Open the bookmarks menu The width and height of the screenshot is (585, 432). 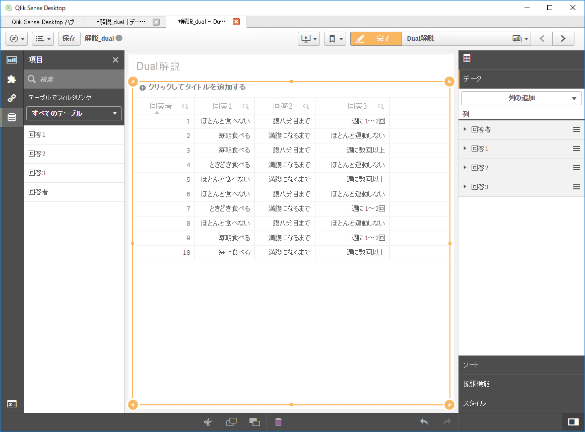click(336, 39)
